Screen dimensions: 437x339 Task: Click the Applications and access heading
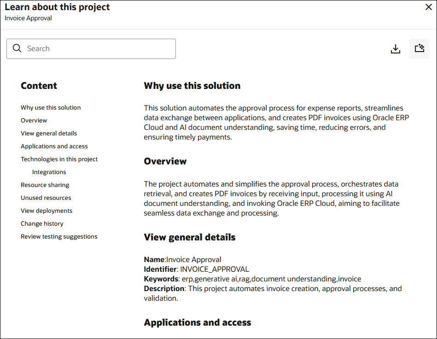pyautogui.click(x=197, y=322)
